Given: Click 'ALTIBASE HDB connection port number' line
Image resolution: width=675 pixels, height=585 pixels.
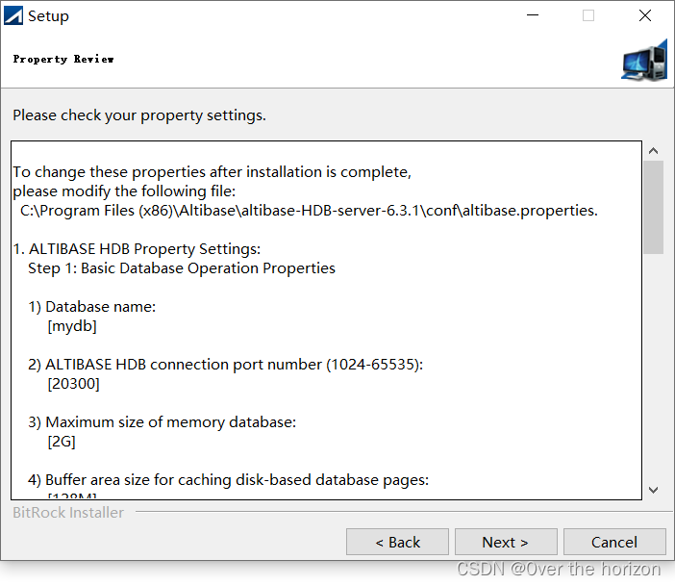Looking at the screenshot, I should click(226, 365).
